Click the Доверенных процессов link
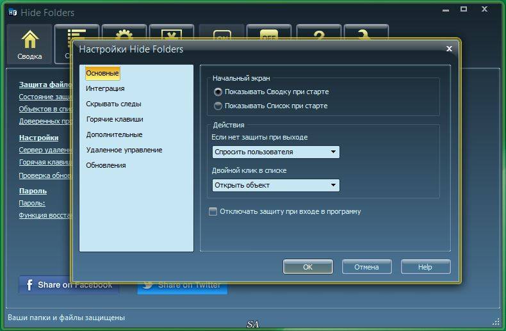 pyautogui.click(x=45, y=121)
